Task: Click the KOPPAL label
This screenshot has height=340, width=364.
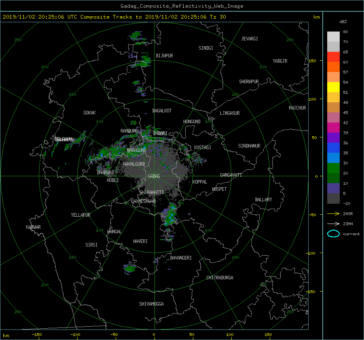Action: 200,182
